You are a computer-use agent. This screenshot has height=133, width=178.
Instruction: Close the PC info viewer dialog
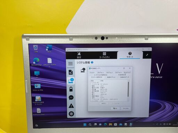click(130, 68)
